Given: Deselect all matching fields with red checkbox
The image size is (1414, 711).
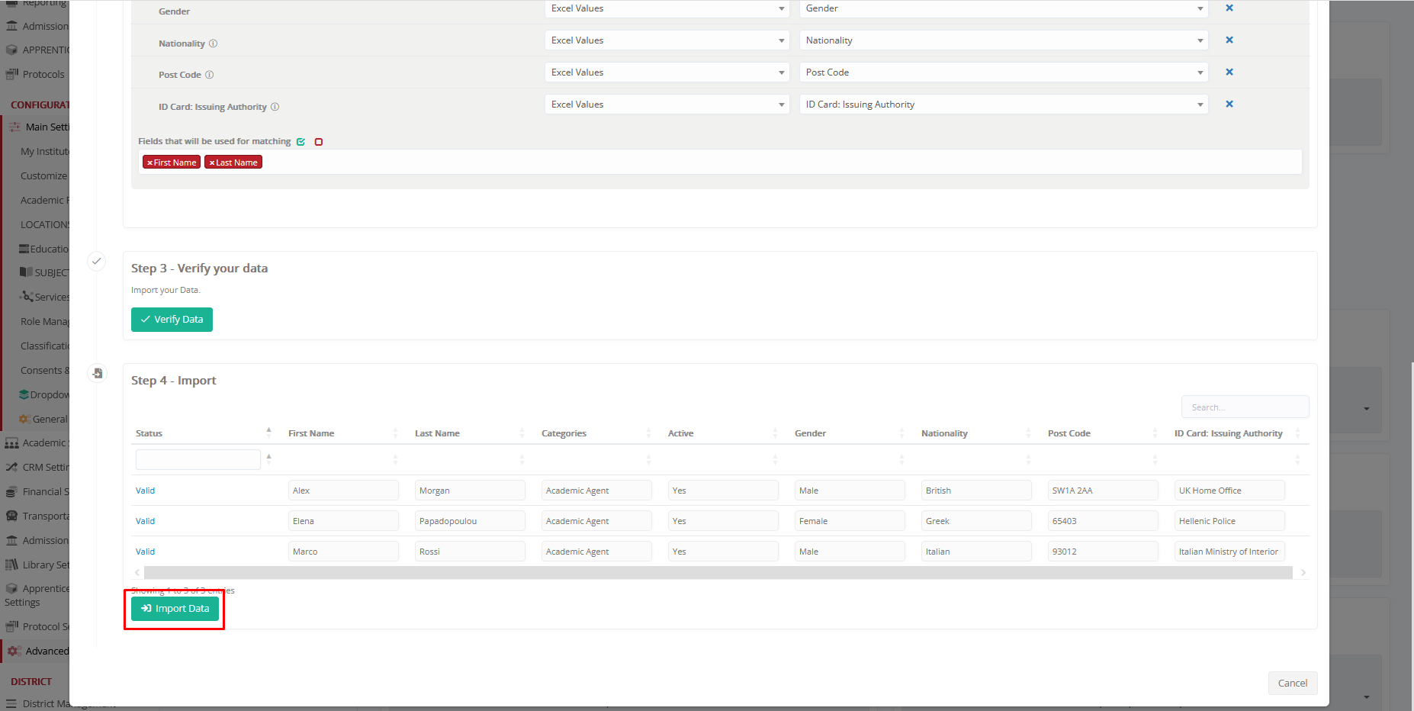Looking at the screenshot, I should pos(319,142).
